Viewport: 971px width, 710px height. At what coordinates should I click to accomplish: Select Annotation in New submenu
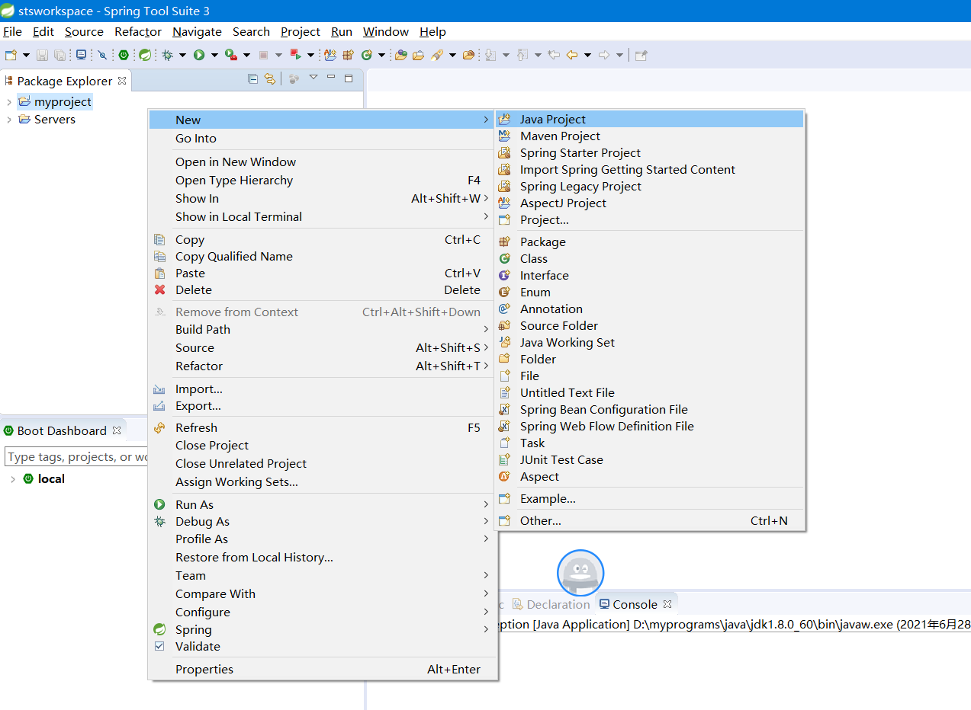coord(649,309)
